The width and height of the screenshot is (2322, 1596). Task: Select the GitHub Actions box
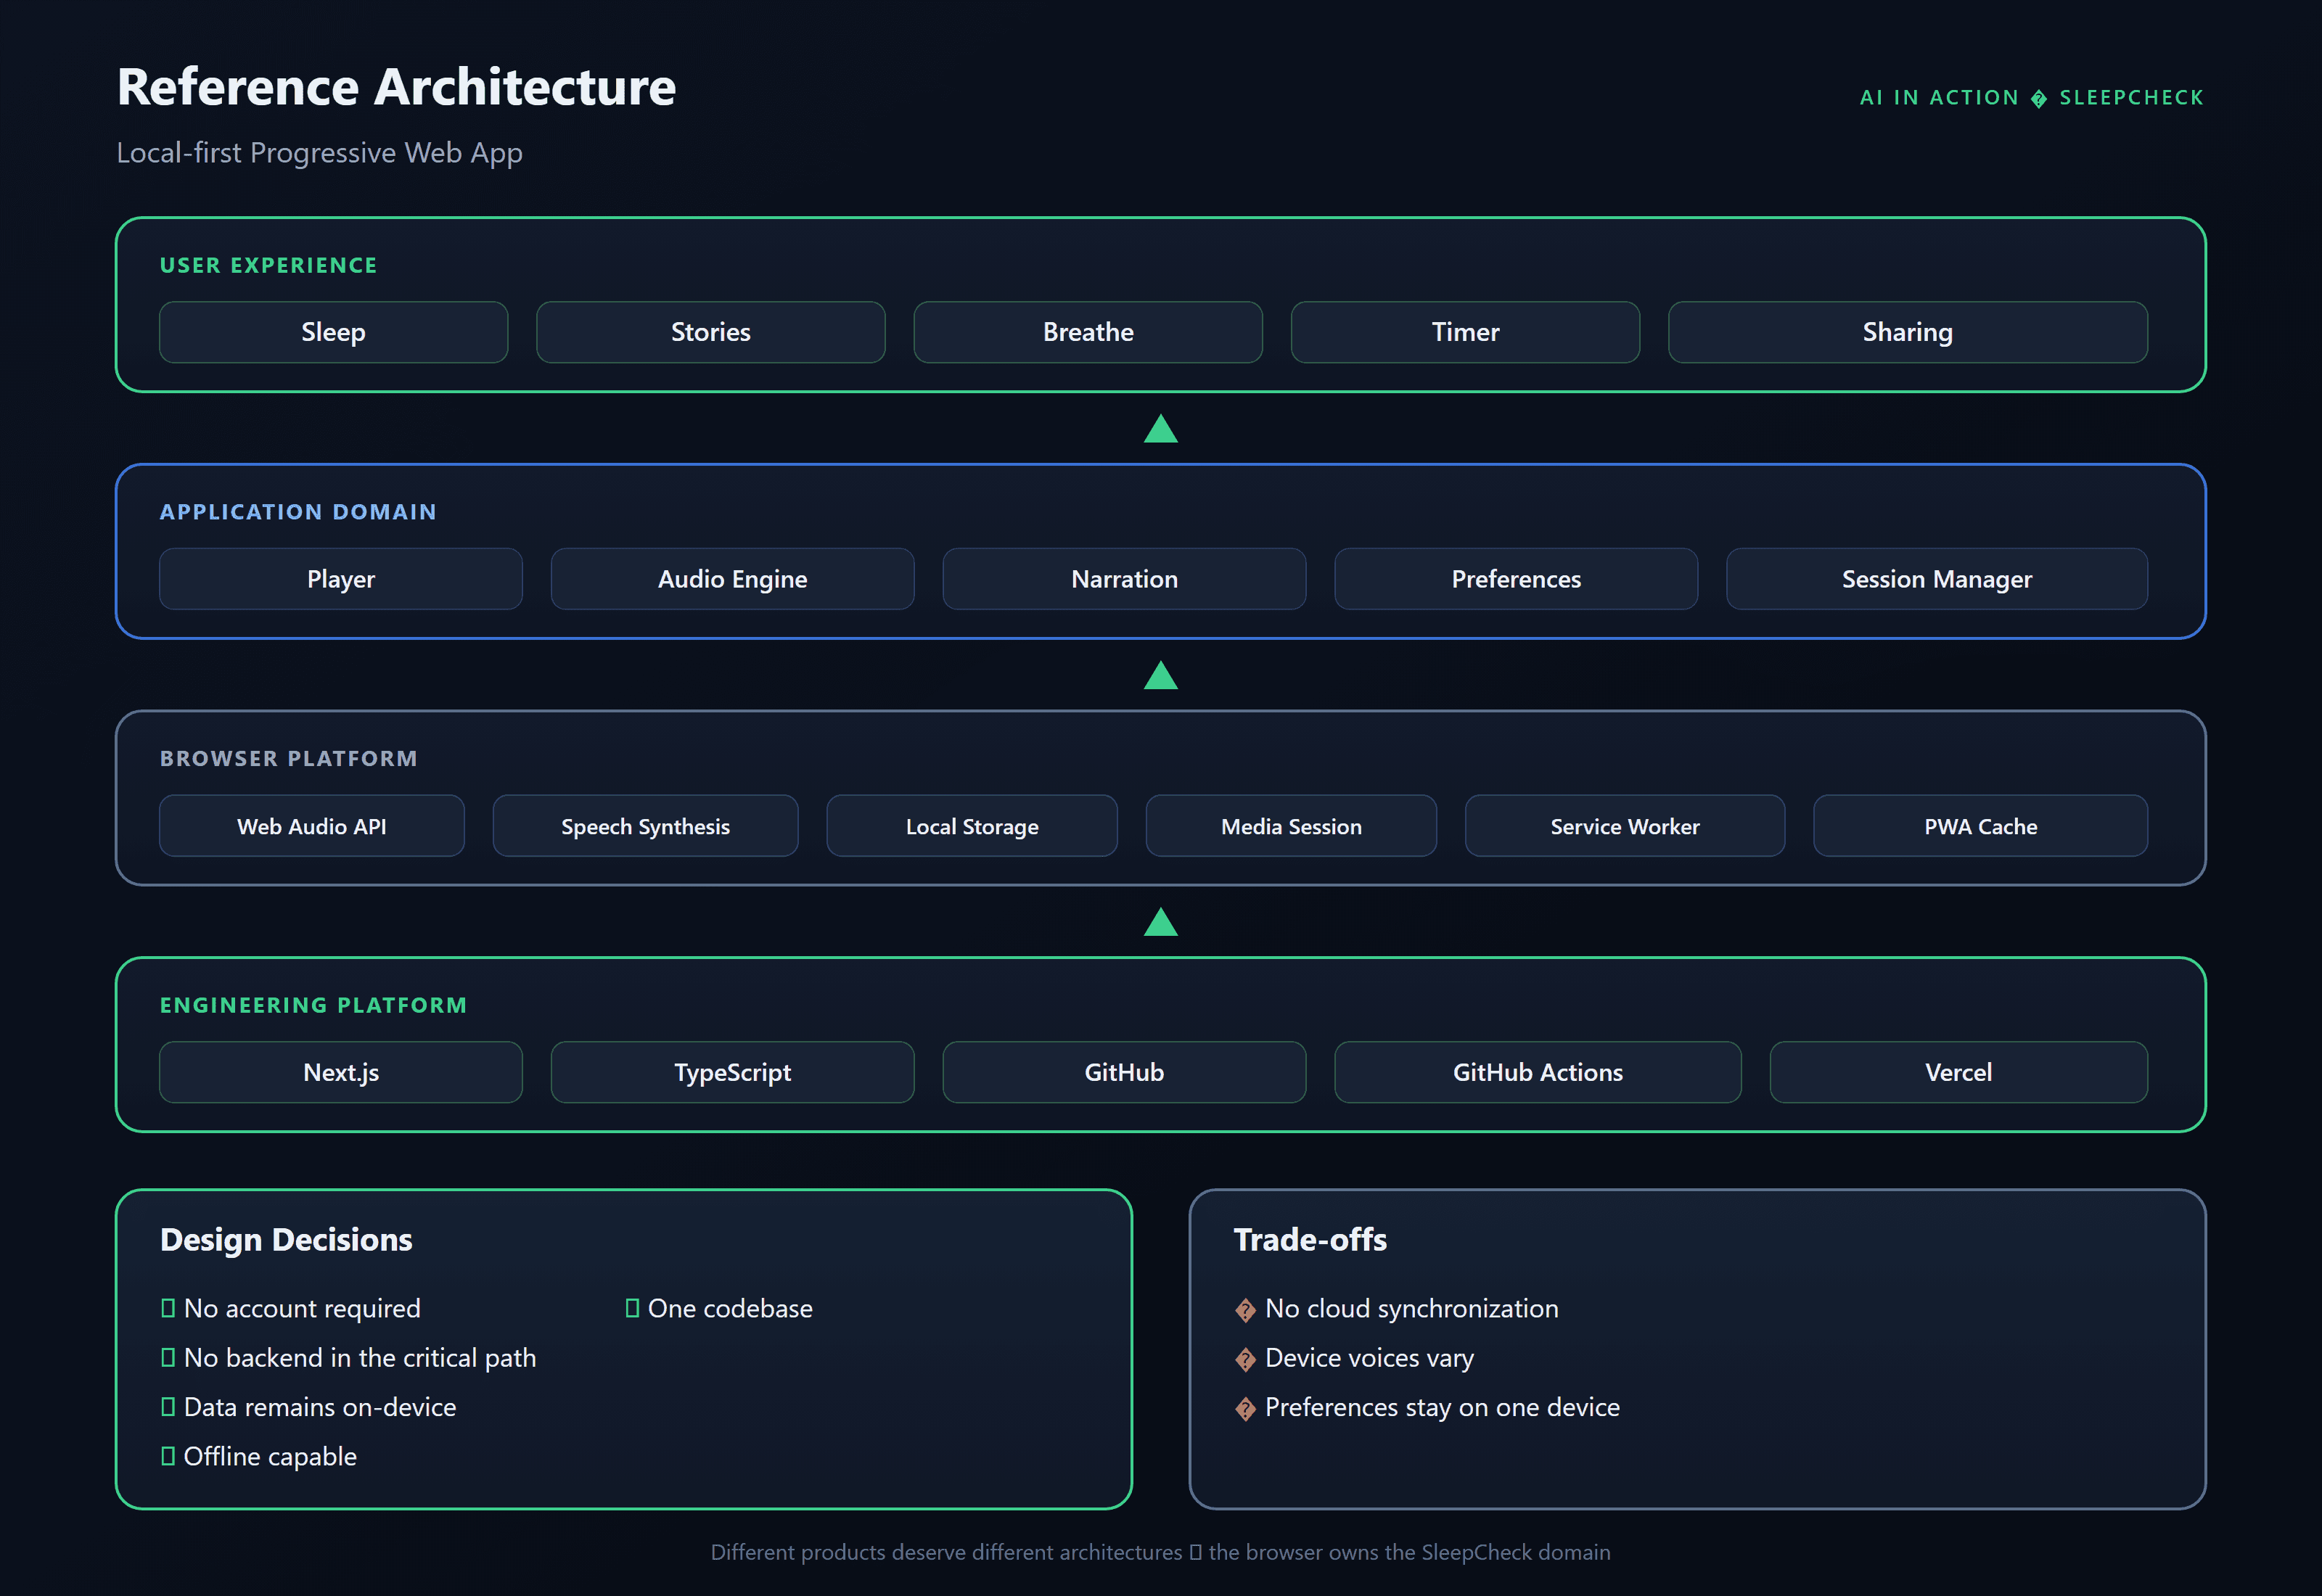(x=1538, y=1072)
